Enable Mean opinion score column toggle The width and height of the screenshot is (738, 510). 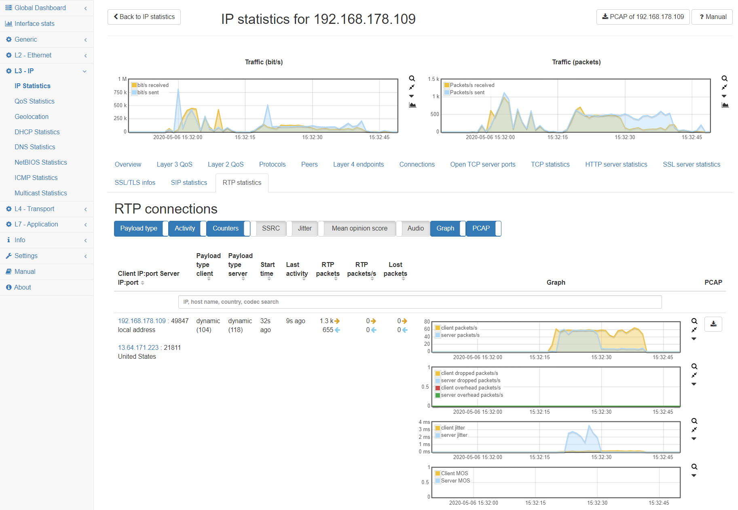pyautogui.click(x=357, y=229)
